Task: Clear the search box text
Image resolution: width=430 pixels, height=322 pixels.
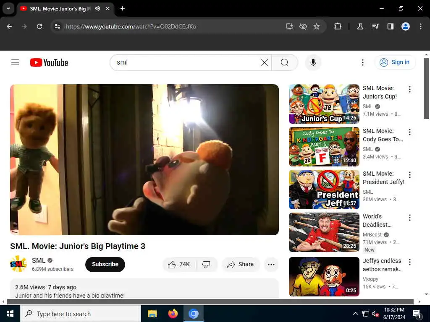Action: (265, 62)
